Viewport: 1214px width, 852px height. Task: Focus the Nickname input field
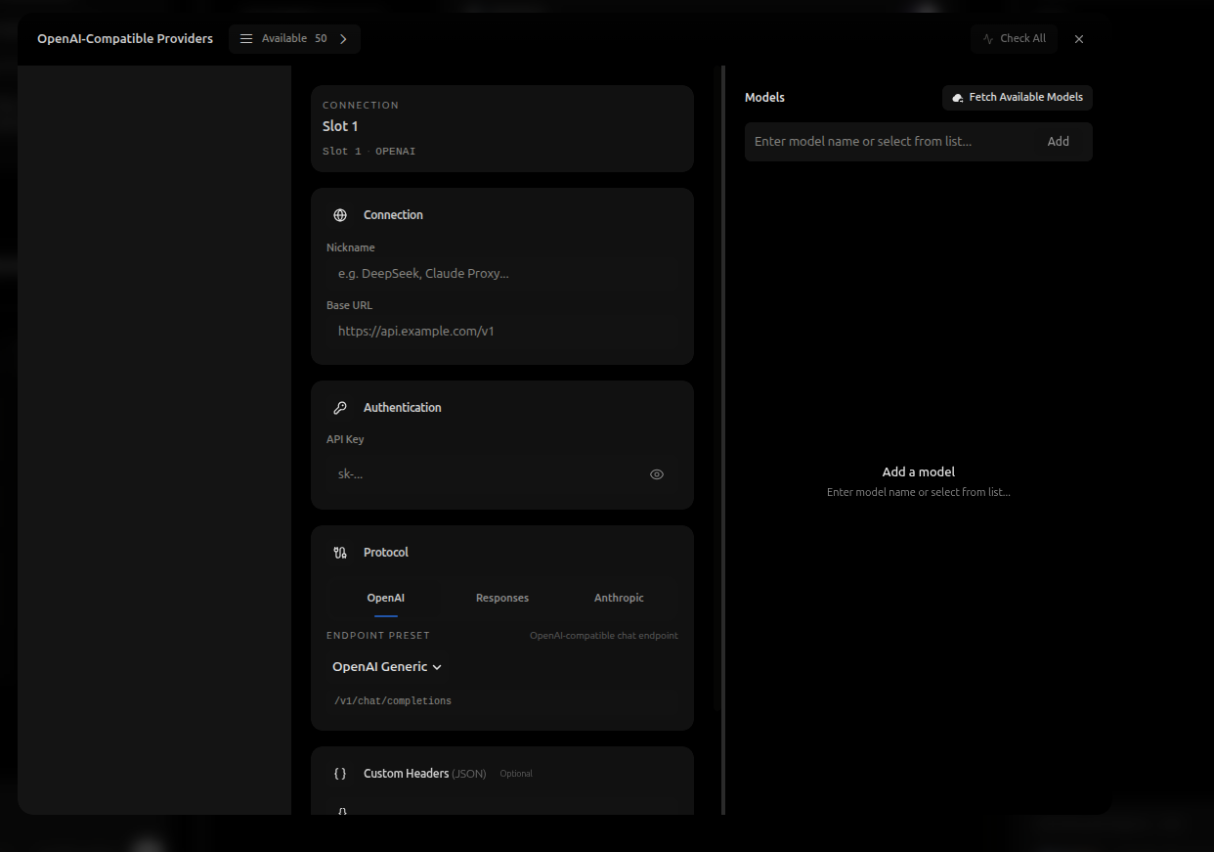pos(502,274)
